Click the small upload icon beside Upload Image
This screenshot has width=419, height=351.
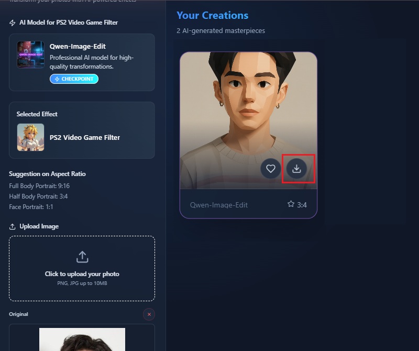point(13,227)
